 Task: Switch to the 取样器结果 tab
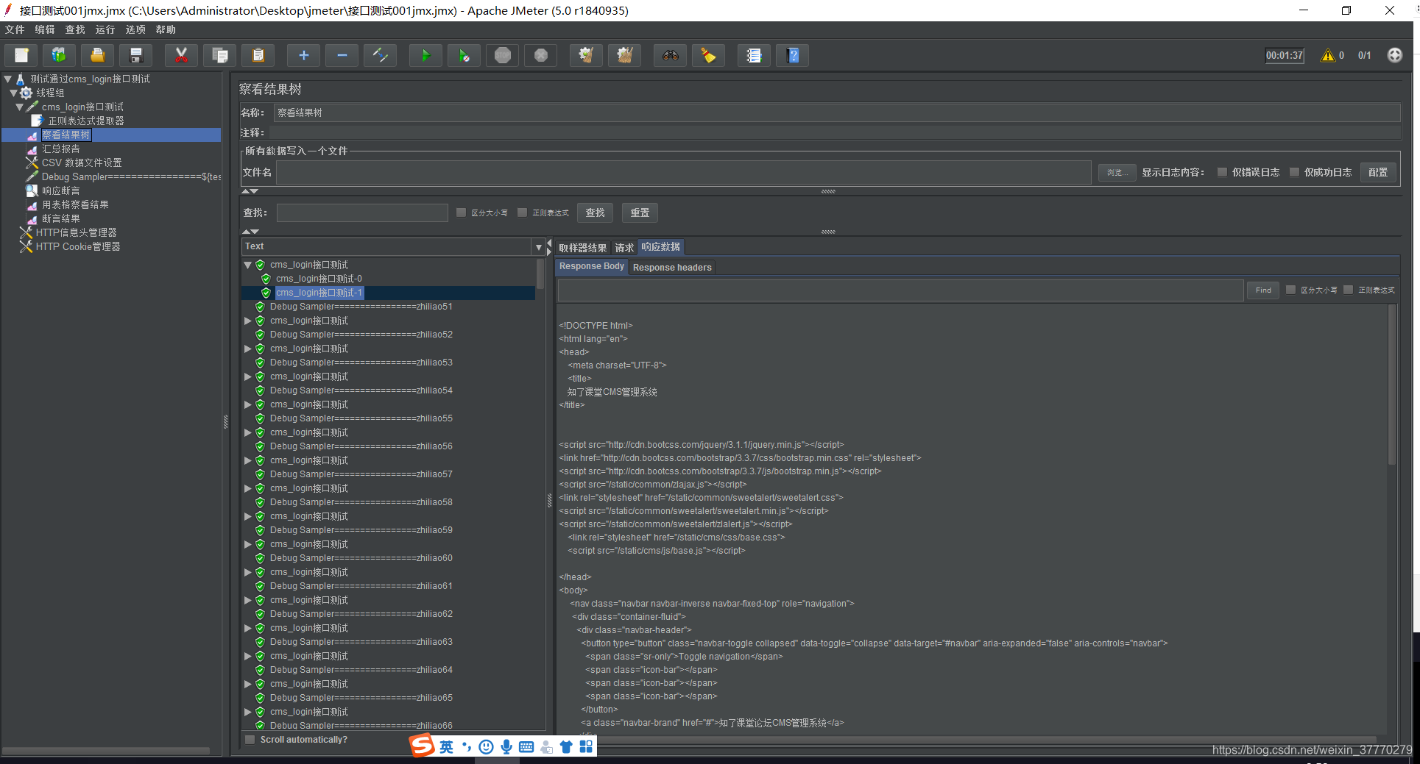coord(582,248)
